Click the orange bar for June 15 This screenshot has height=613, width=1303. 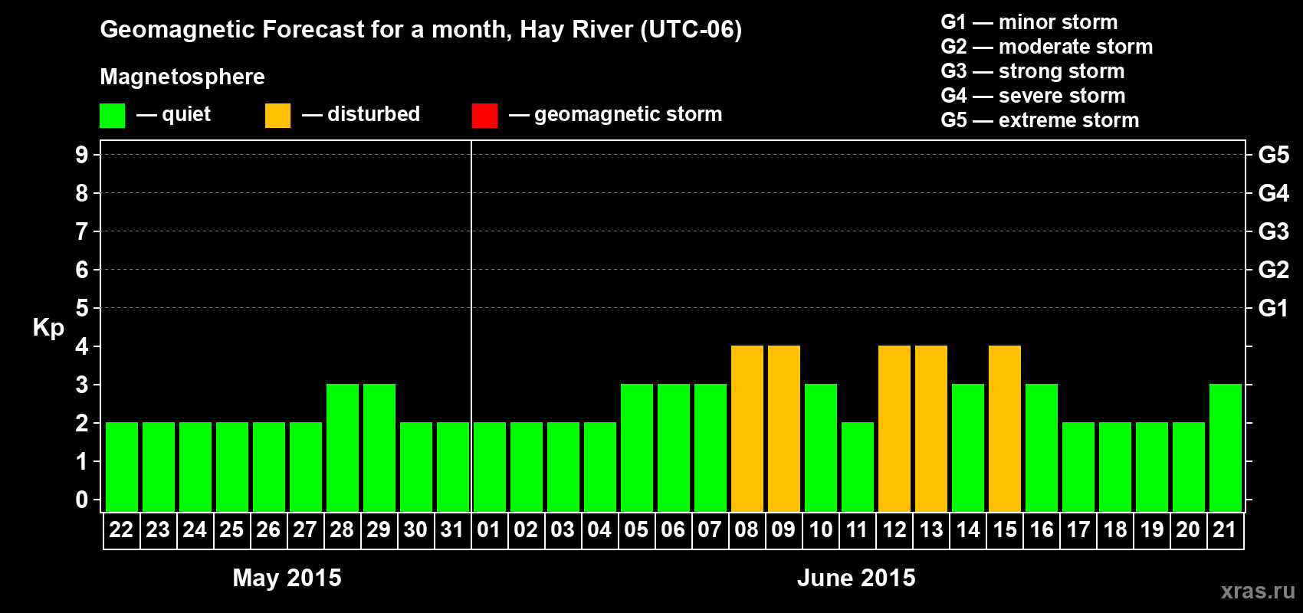1005,429
